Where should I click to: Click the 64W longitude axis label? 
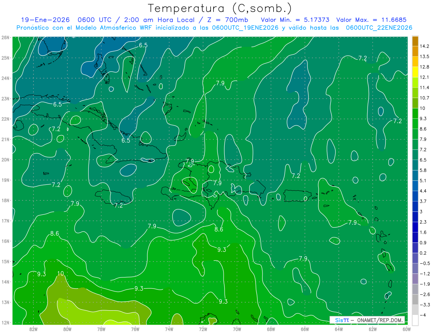click(x=339, y=329)
